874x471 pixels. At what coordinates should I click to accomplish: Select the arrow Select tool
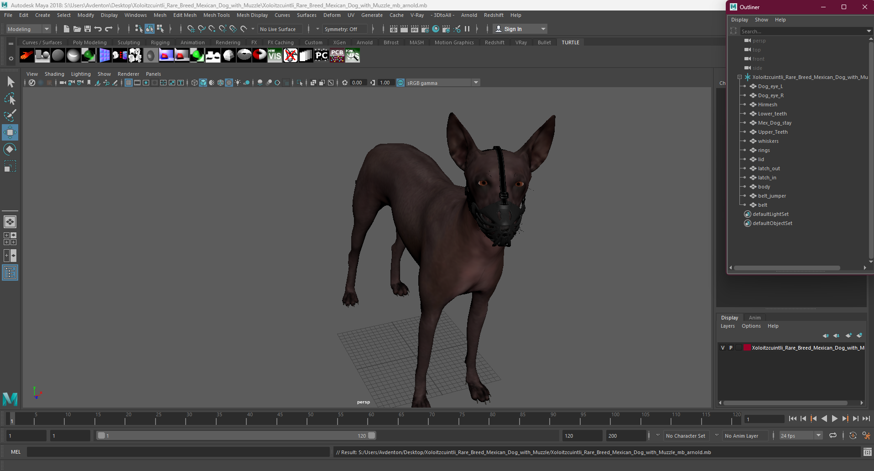coord(10,82)
